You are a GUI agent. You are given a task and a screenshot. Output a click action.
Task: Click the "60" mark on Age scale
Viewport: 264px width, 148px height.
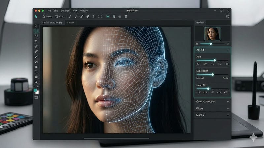click(x=227, y=64)
